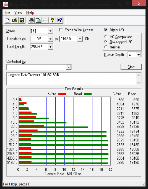Image resolution: width=148 pixels, height=189 pixels.
Task: Open Print Preview from toolbar
Action: coord(38,20)
